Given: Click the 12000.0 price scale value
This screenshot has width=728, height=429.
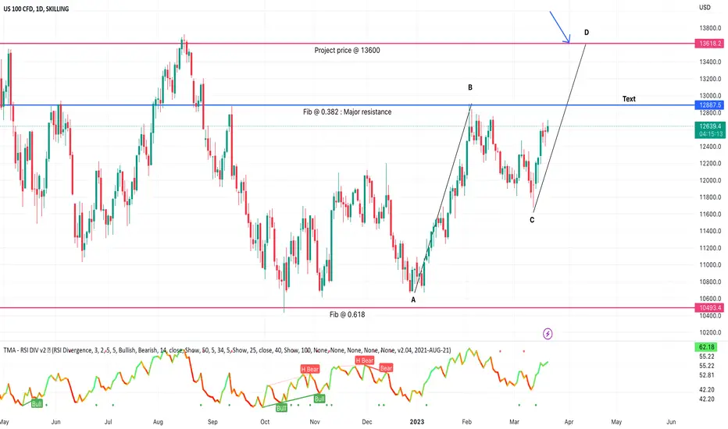Looking at the screenshot, I should 710,180.
